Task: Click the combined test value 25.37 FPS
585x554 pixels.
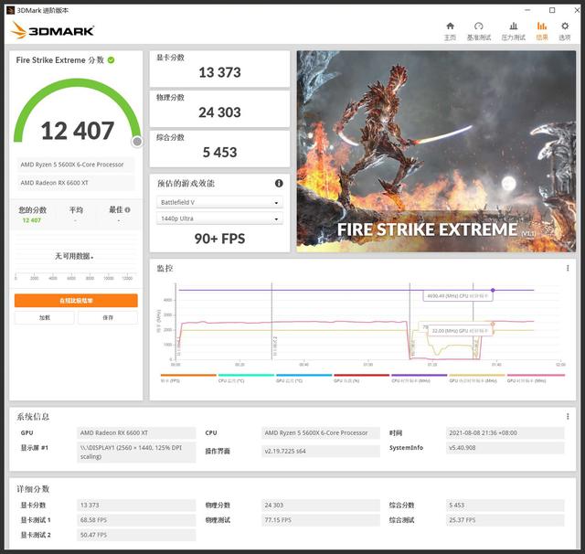Action: [505, 520]
